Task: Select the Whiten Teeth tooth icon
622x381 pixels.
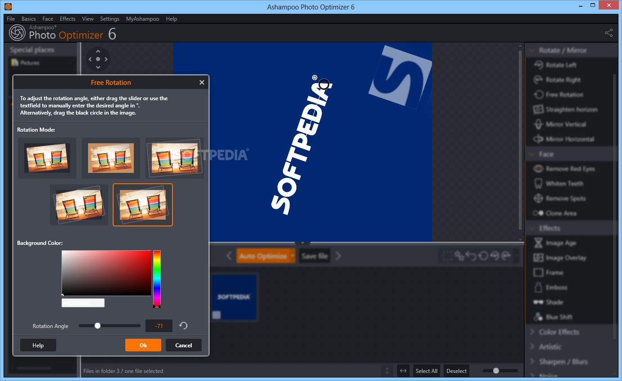Action: (x=538, y=184)
